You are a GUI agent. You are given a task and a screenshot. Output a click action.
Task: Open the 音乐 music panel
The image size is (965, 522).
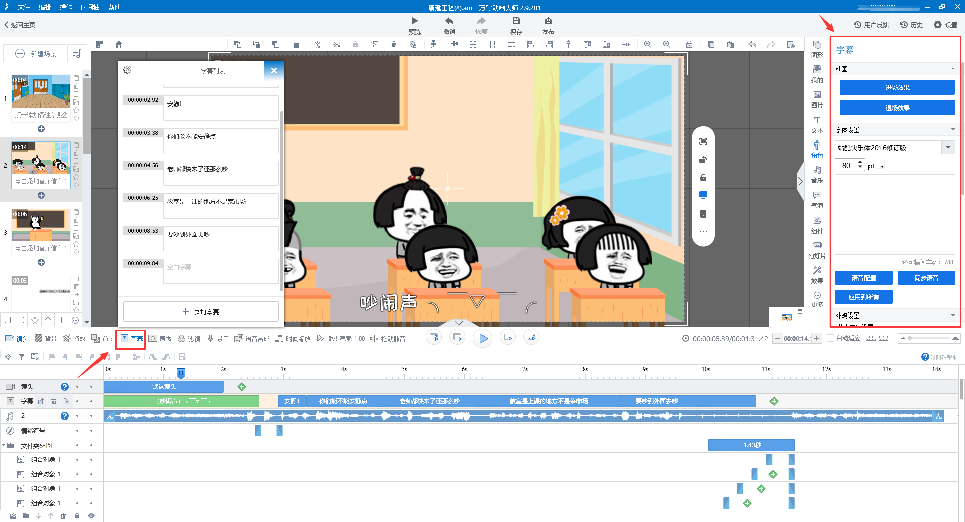pyautogui.click(x=817, y=175)
